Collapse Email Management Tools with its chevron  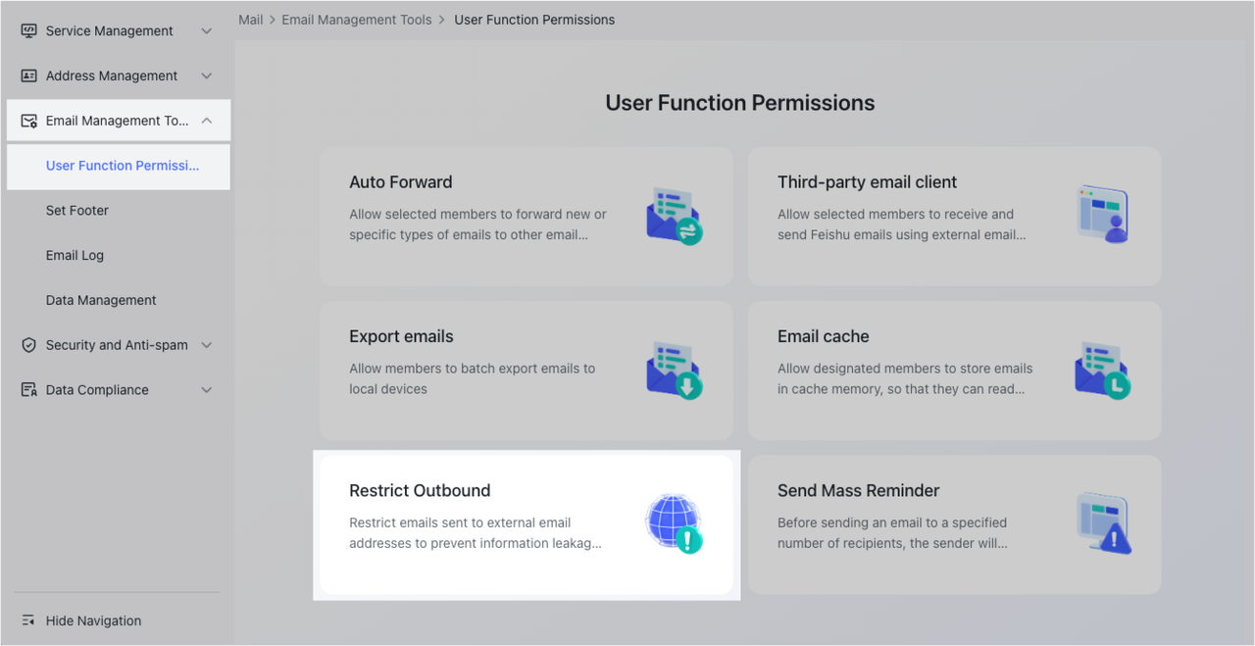(206, 122)
